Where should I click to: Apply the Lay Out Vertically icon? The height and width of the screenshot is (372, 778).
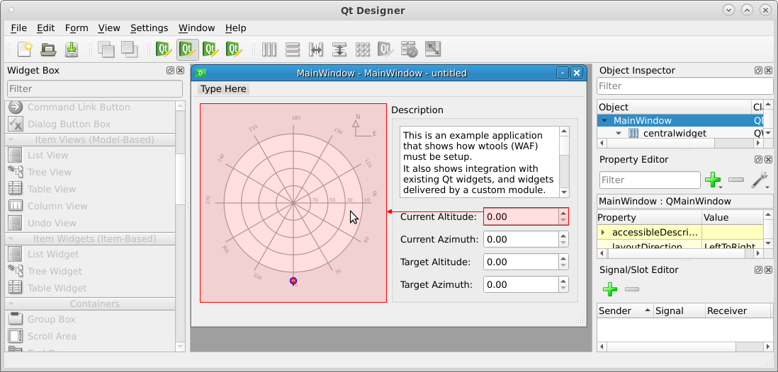pos(293,50)
